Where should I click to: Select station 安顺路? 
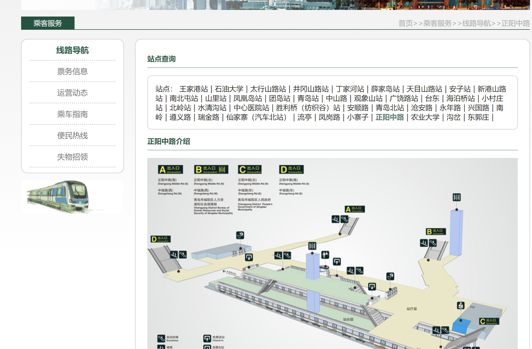pyautogui.click(x=358, y=108)
